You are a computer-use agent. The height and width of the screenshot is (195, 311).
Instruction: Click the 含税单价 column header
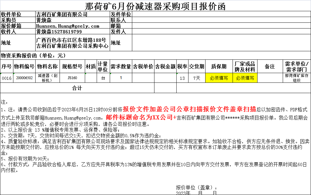point(143,66)
